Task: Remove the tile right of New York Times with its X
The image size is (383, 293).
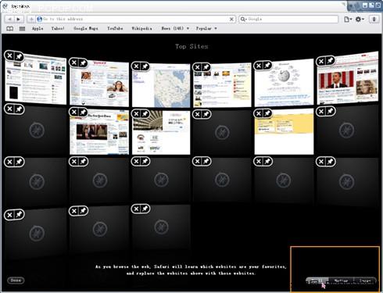Action: (x=136, y=113)
